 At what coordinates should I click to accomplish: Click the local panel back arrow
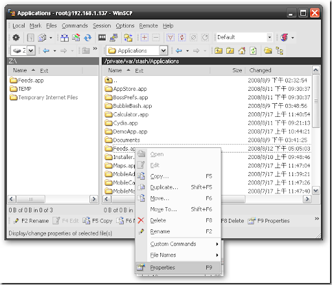[46, 51]
